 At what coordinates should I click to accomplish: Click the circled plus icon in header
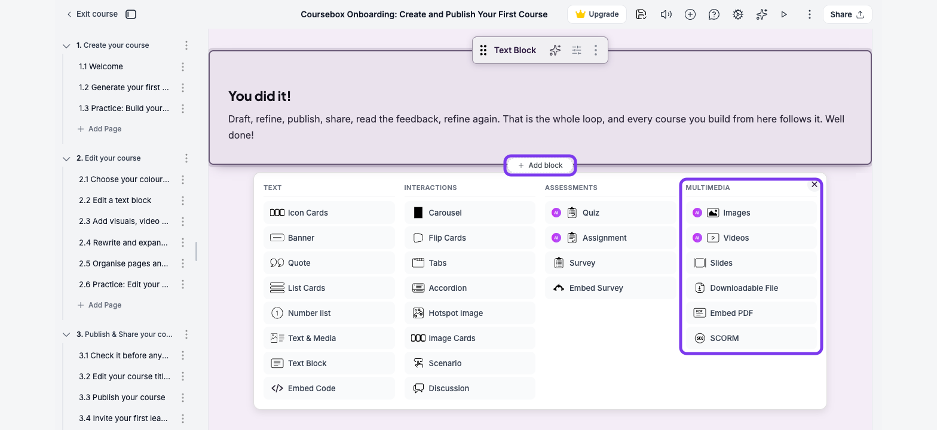(x=690, y=14)
